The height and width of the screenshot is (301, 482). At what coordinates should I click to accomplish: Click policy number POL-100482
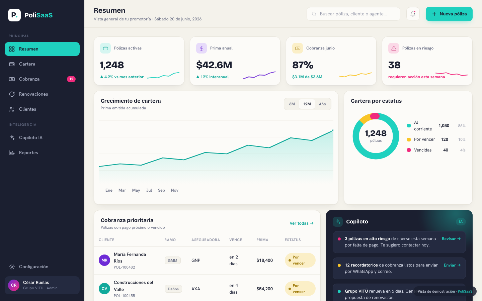[x=124, y=267]
